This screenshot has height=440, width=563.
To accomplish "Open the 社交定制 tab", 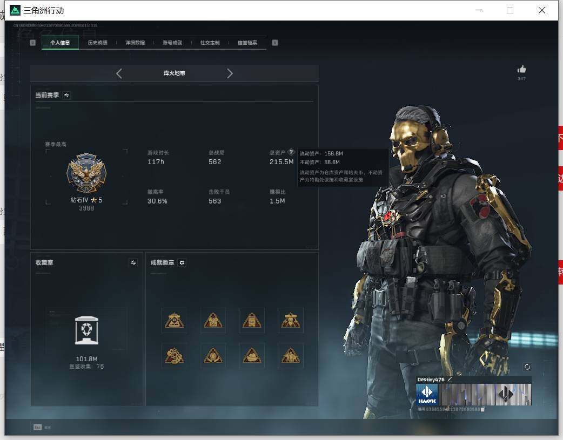I will coord(210,43).
